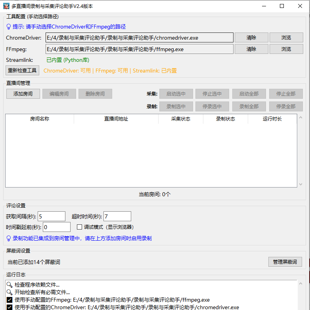Enable the debug mode checkbox (调试模式)
Screen dimensions: 310x310
coord(79,227)
